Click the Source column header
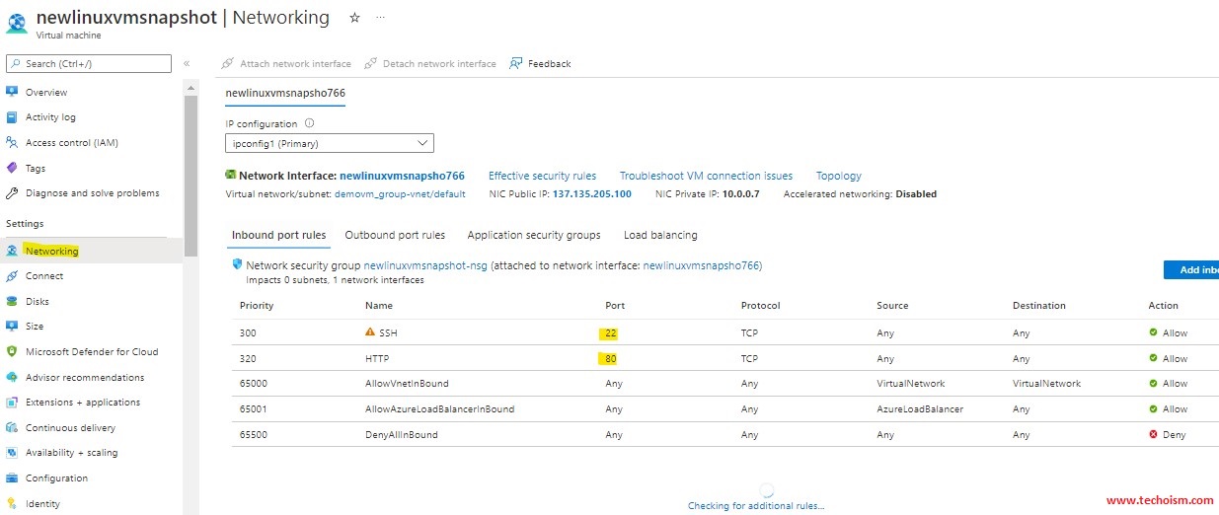 (x=892, y=306)
